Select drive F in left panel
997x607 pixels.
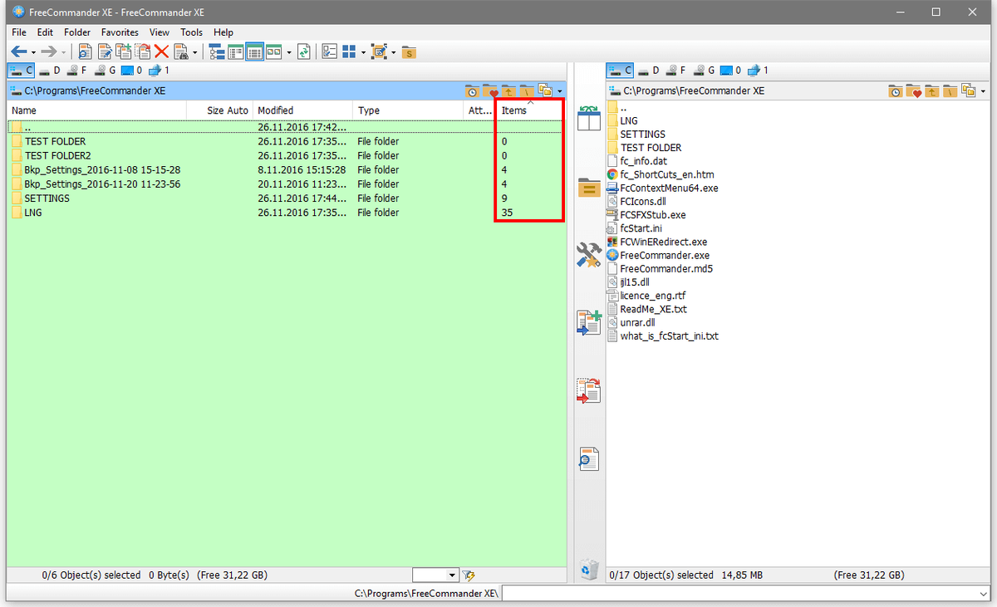[77, 71]
